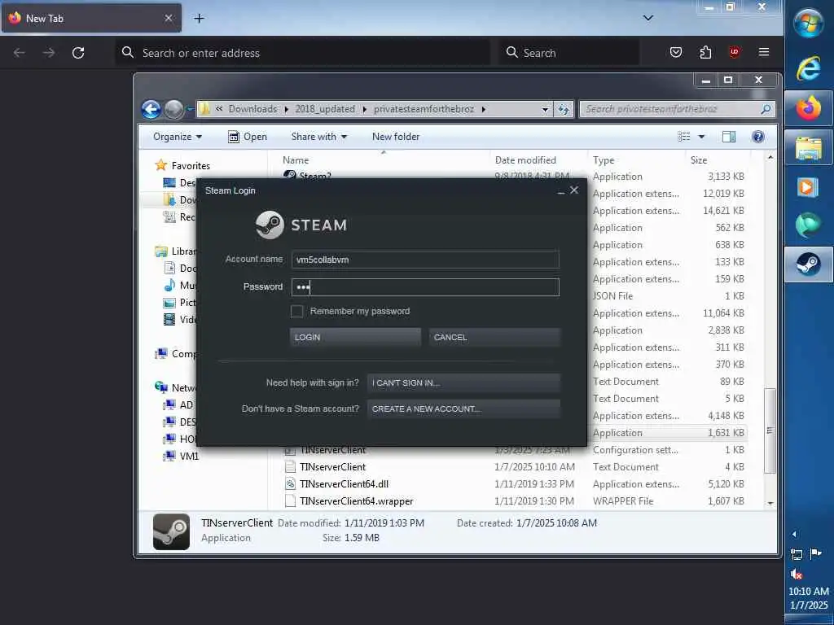Reload the Firefox page
The width and height of the screenshot is (834, 625).
point(78,53)
